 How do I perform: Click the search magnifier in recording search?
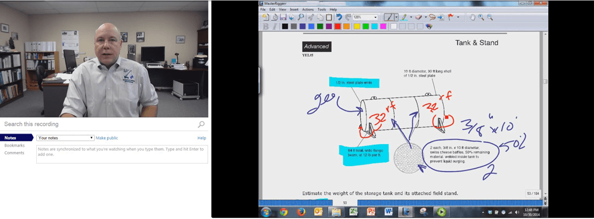pos(201,124)
